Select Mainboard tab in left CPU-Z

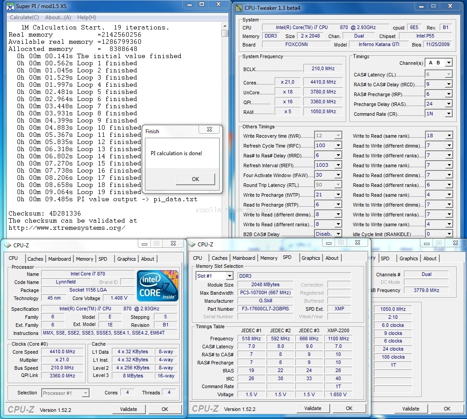point(59,259)
